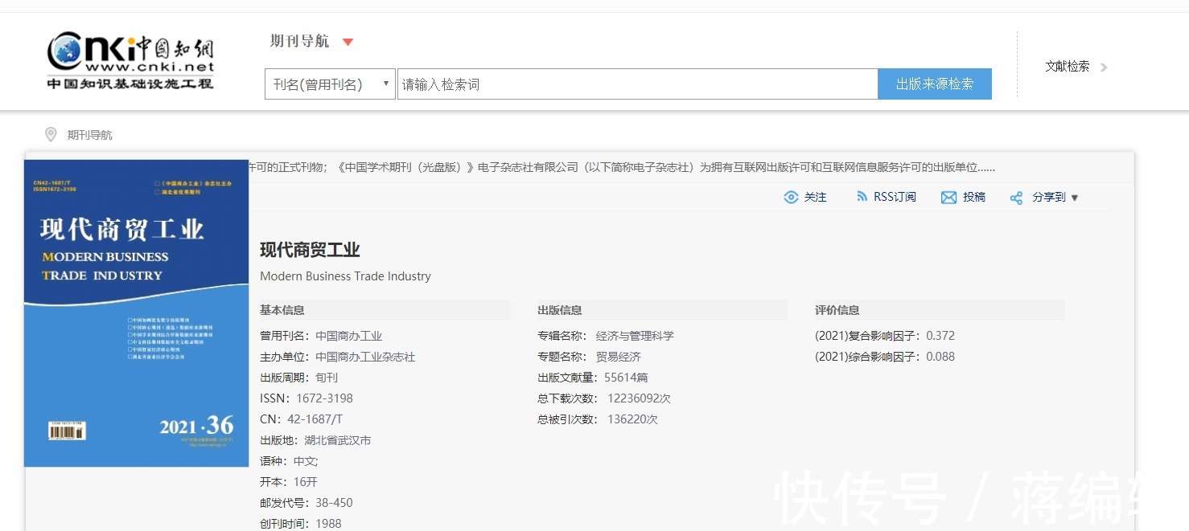Select the 总下载次数 12236092次 value

(x=639, y=398)
